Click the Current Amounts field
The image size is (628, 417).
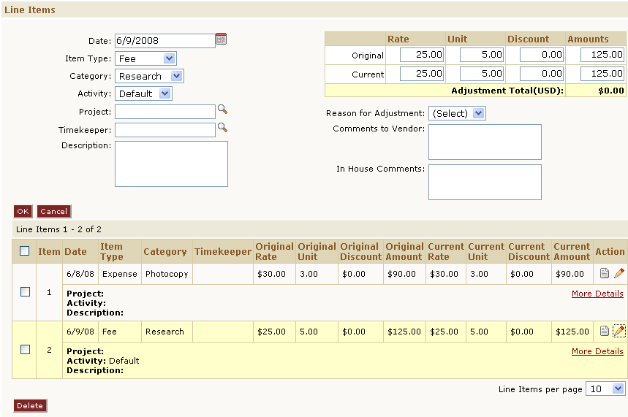[602, 74]
